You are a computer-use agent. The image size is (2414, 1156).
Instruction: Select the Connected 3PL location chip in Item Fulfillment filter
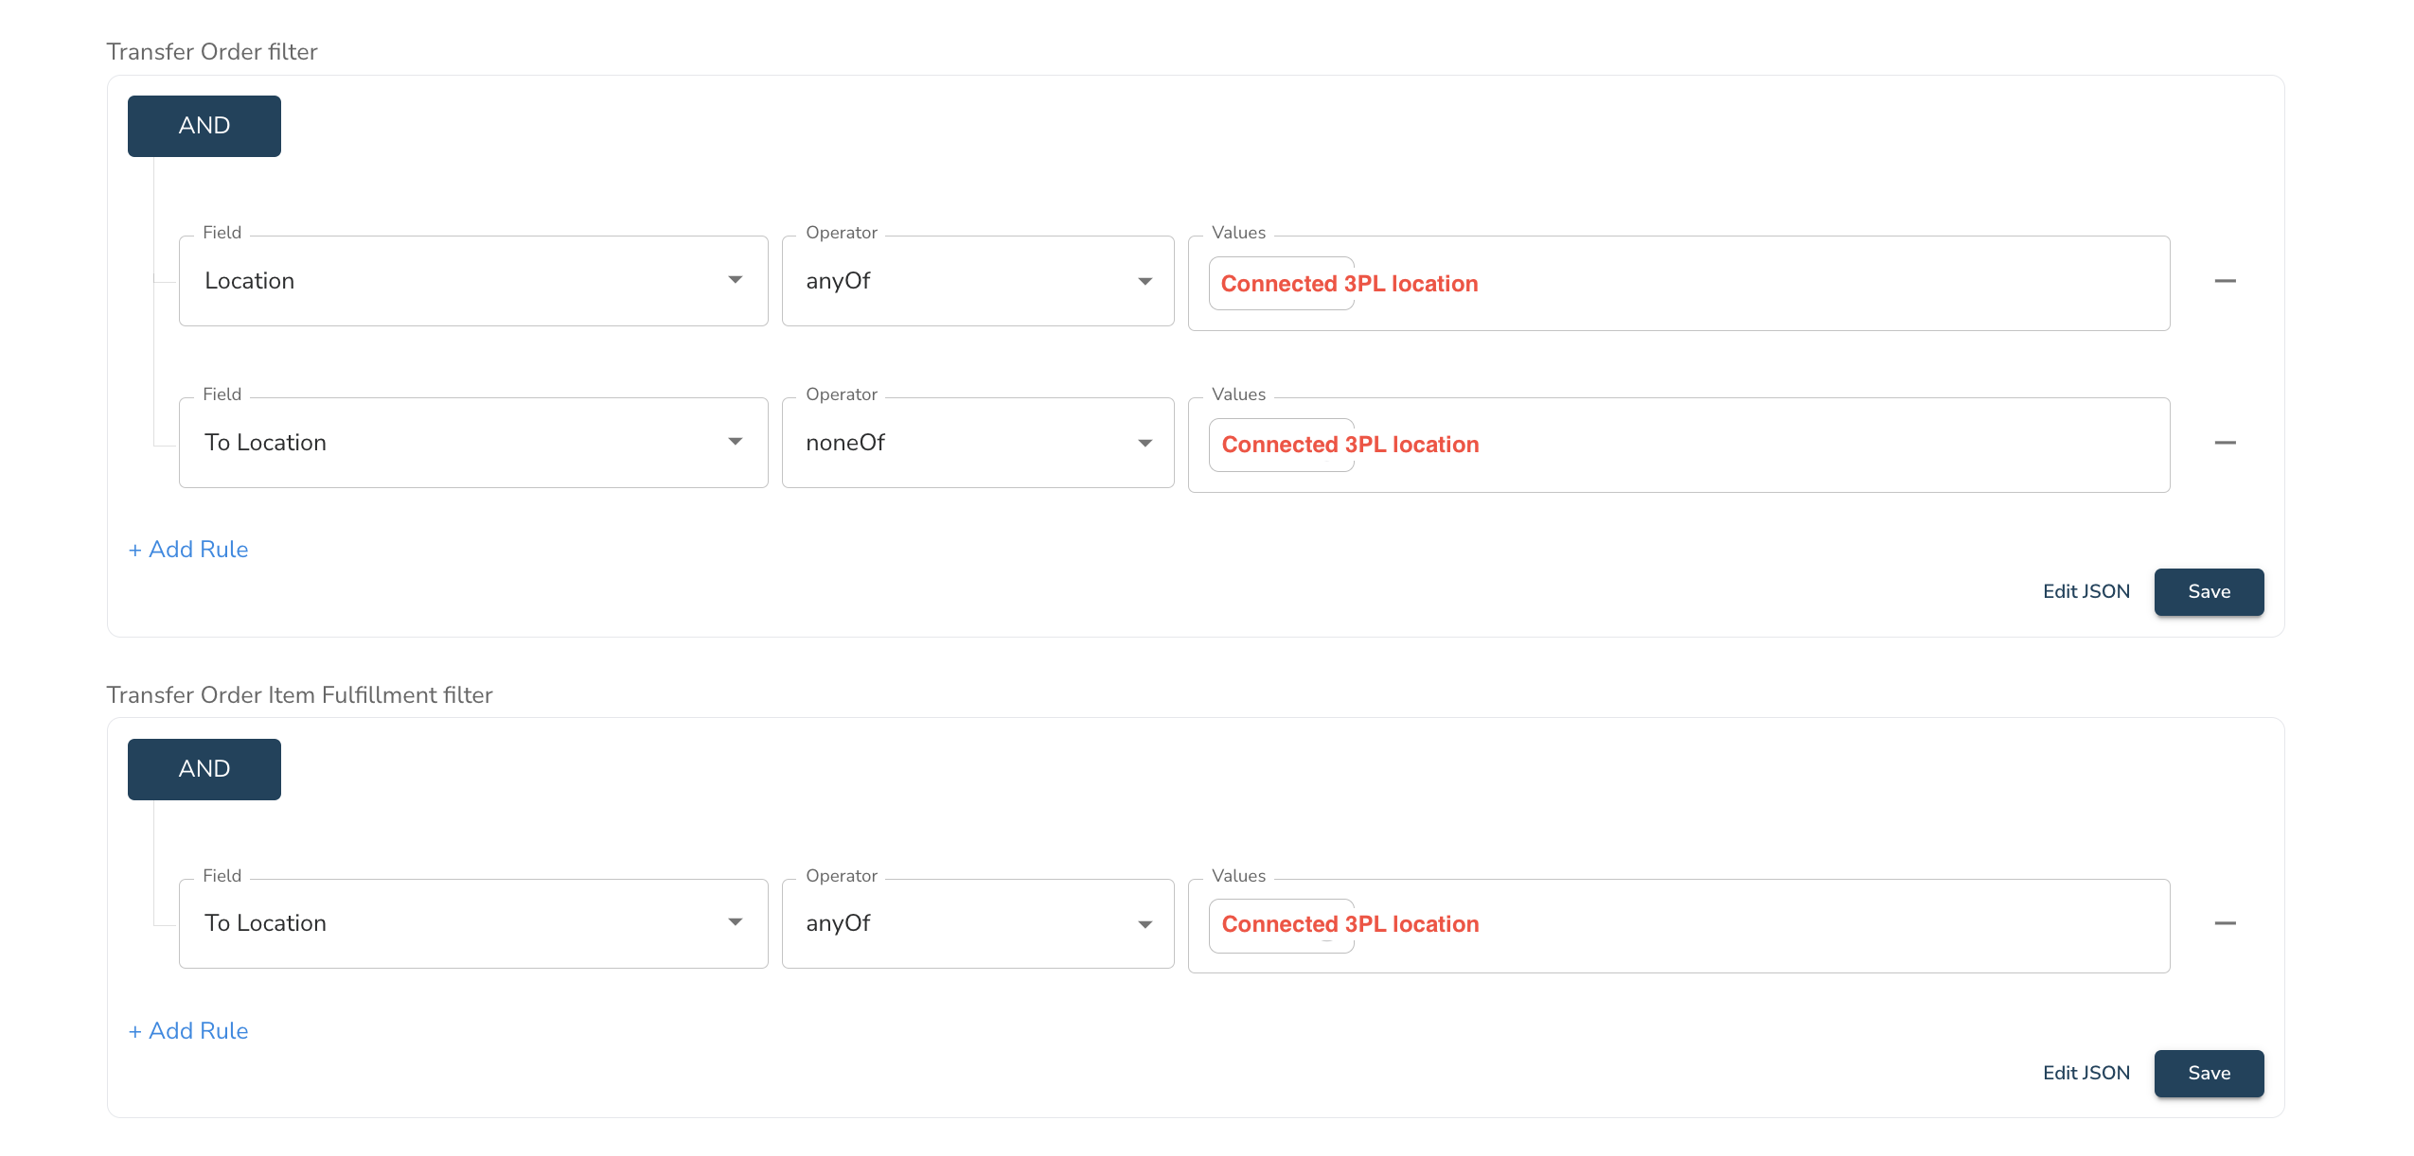pos(1350,925)
